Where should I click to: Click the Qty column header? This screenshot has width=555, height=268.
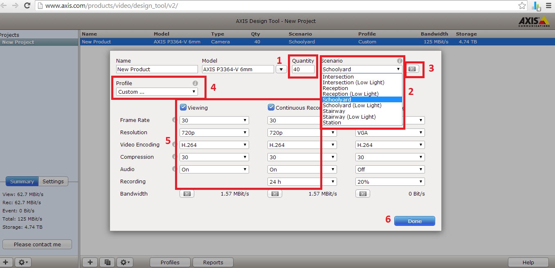pos(256,34)
